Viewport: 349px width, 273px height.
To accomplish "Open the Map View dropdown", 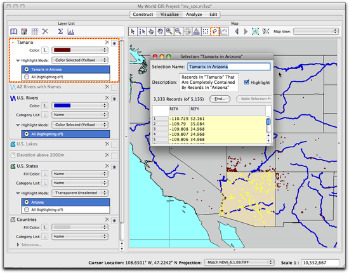I will tap(316, 31).
